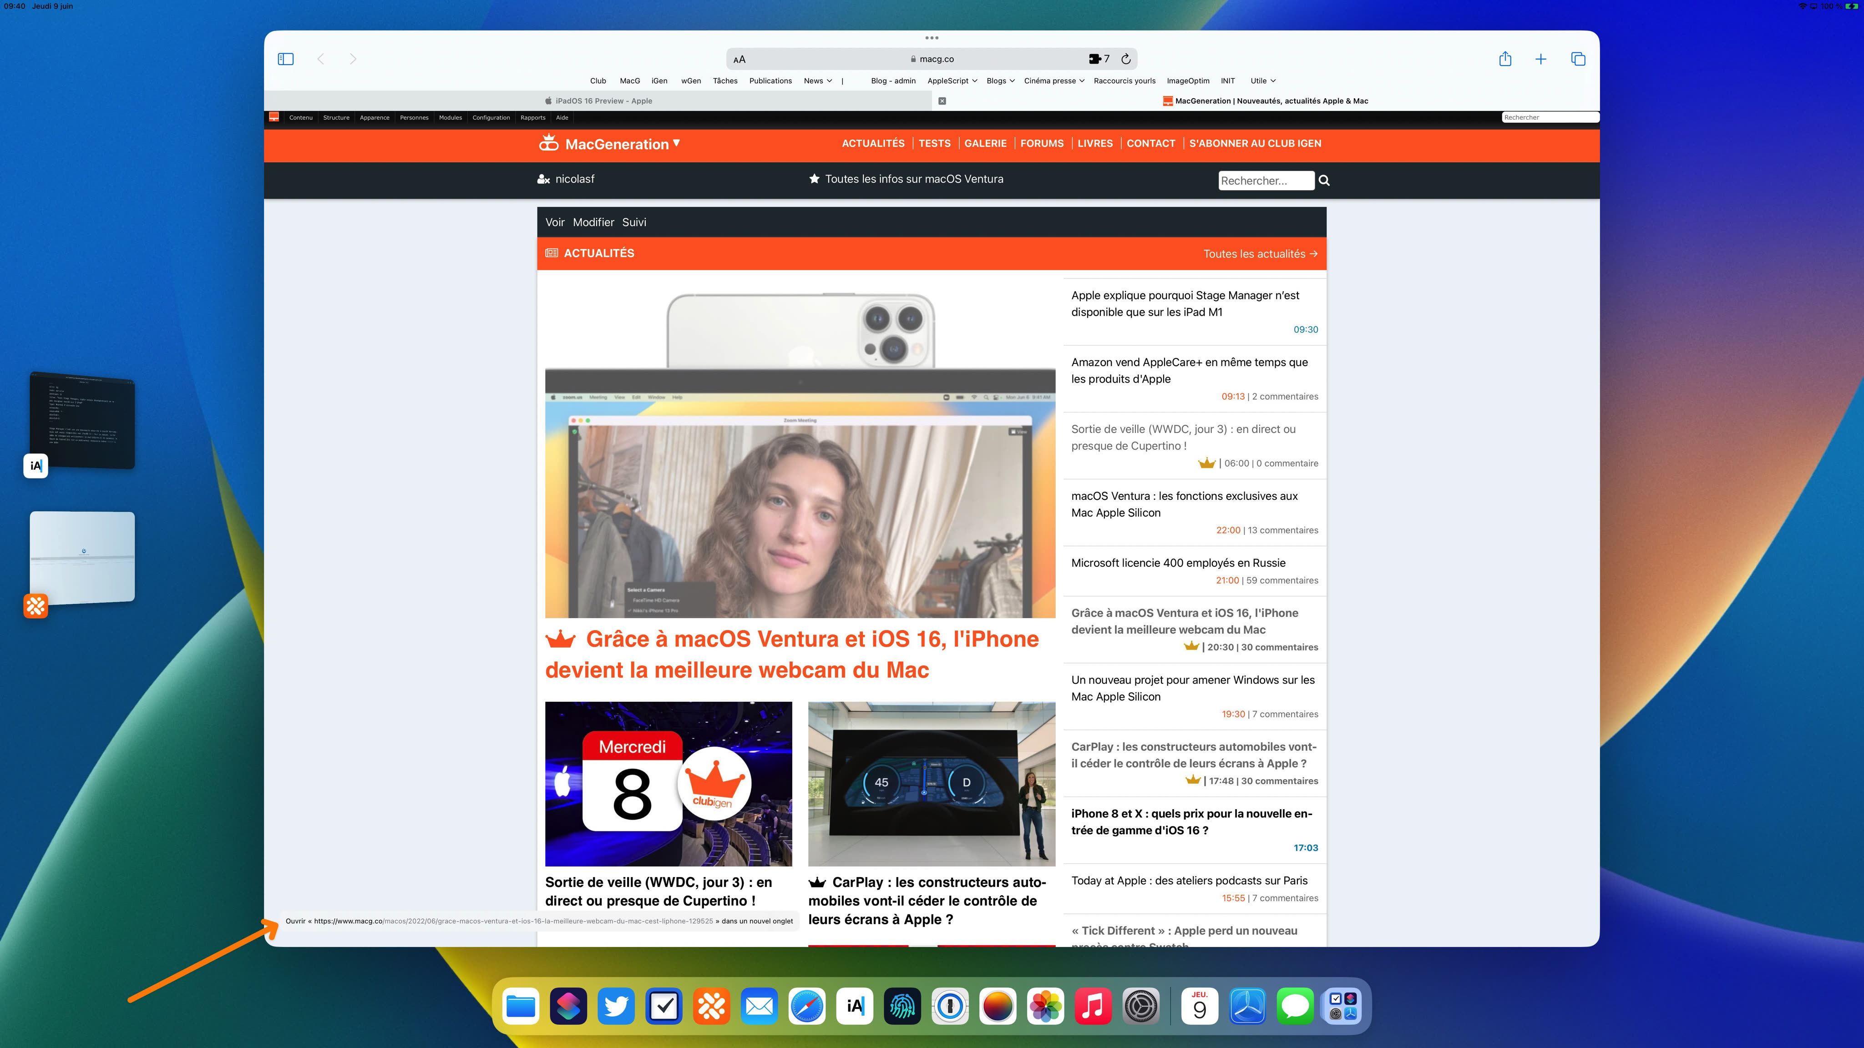
Task: Switch to the iA Writer Stage Manager window
Action: pyautogui.click(x=82, y=422)
